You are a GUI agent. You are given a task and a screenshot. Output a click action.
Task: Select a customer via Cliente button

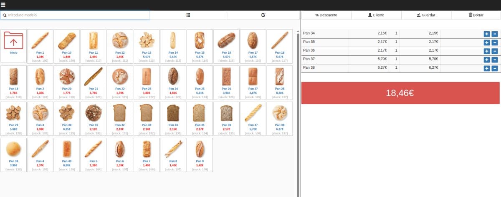(x=376, y=15)
